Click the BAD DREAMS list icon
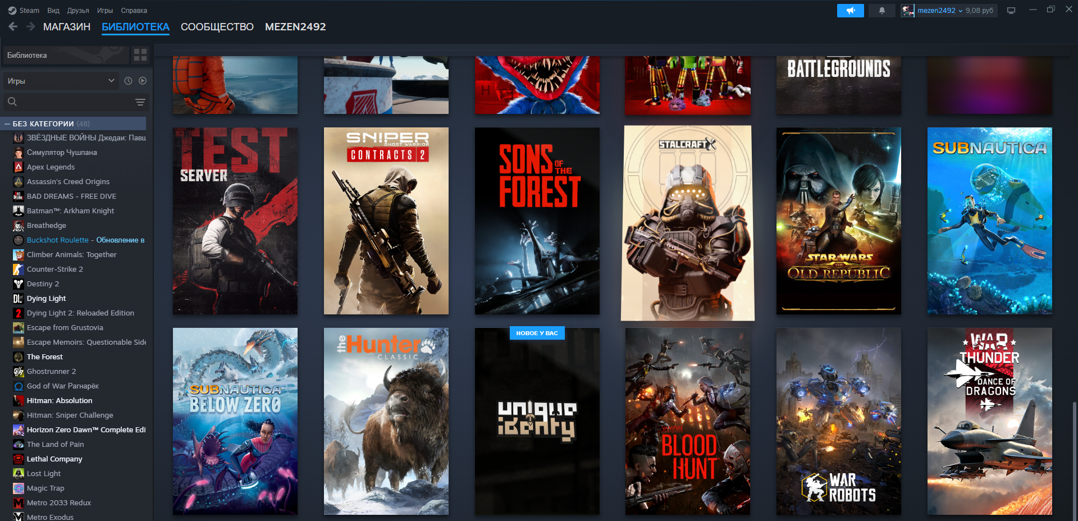 tap(19, 196)
